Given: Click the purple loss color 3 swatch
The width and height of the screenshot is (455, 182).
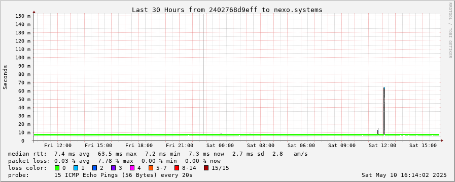Looking at the screenshot, I should point(113,168).
